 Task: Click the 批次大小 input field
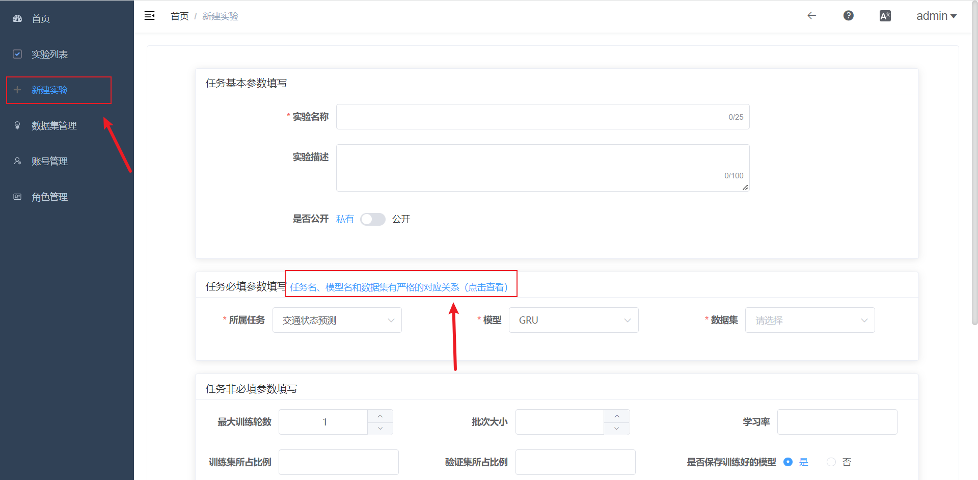point(560,422)
